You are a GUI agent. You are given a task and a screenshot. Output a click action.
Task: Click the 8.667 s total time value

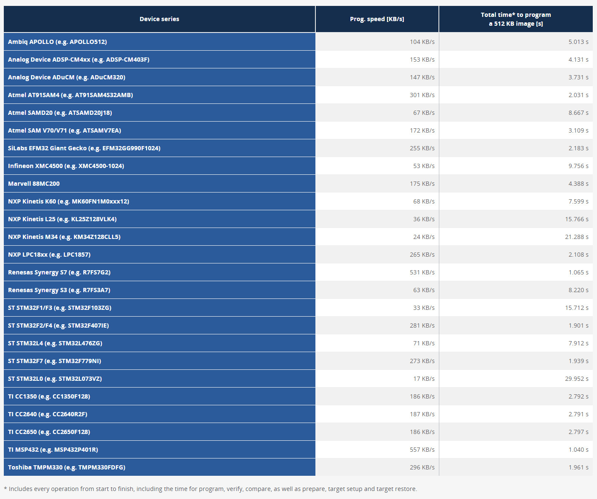click(x=578, y=113)
